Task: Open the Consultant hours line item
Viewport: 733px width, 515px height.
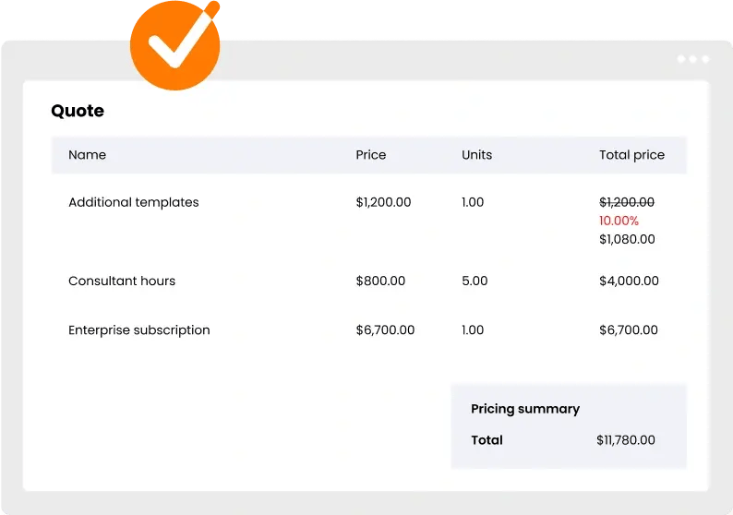Action: [x=122, y=281]
